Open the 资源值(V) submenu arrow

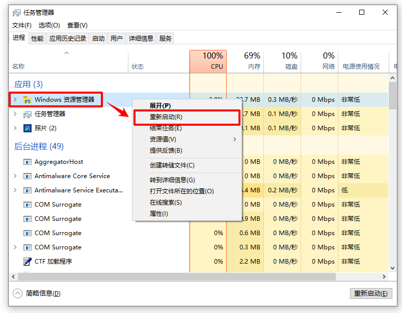click(x=234, y=139)
